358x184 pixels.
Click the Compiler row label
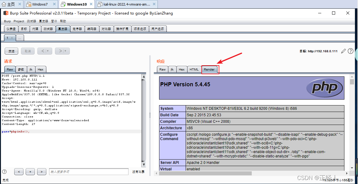168,121
